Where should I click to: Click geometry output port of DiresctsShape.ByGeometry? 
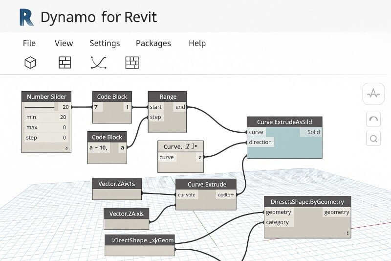[337, 213]
